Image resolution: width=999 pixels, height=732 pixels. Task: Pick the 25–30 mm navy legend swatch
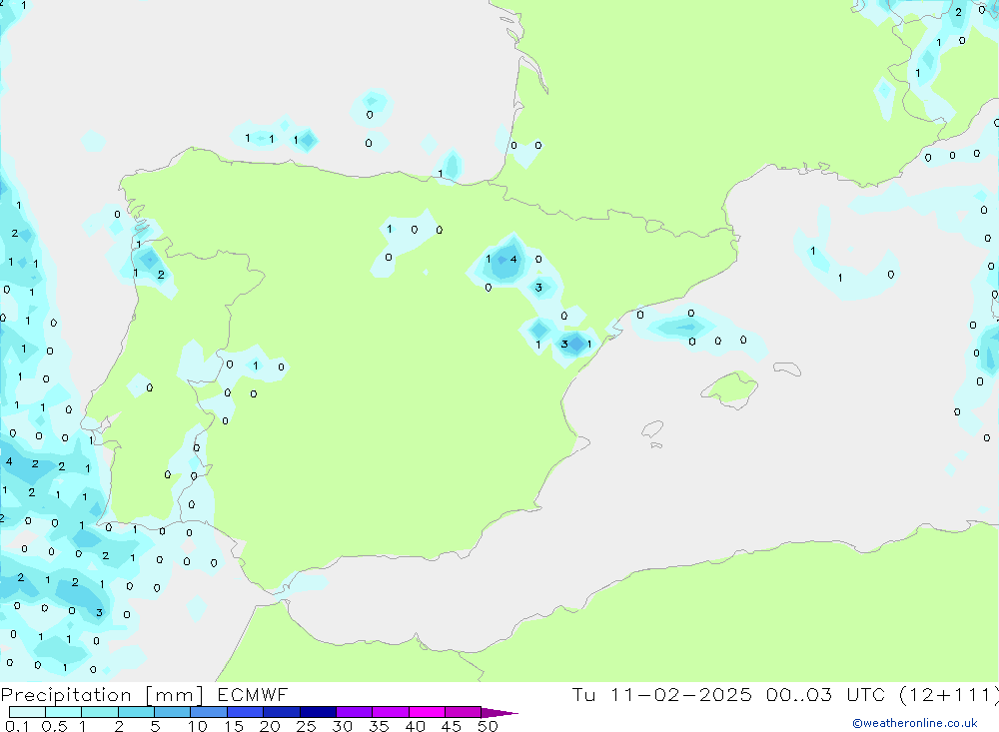[x=318, y=712]
